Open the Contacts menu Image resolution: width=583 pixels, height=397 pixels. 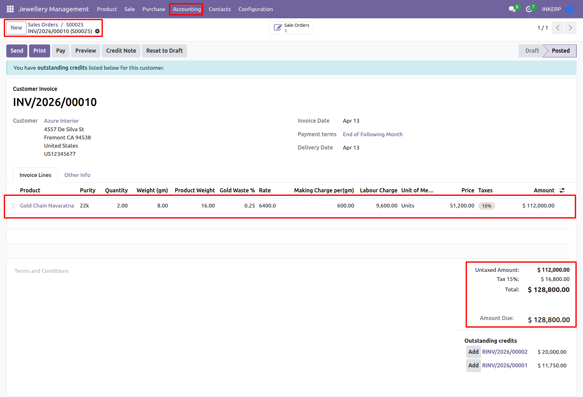pyautogui.click(x=220, y=9)
